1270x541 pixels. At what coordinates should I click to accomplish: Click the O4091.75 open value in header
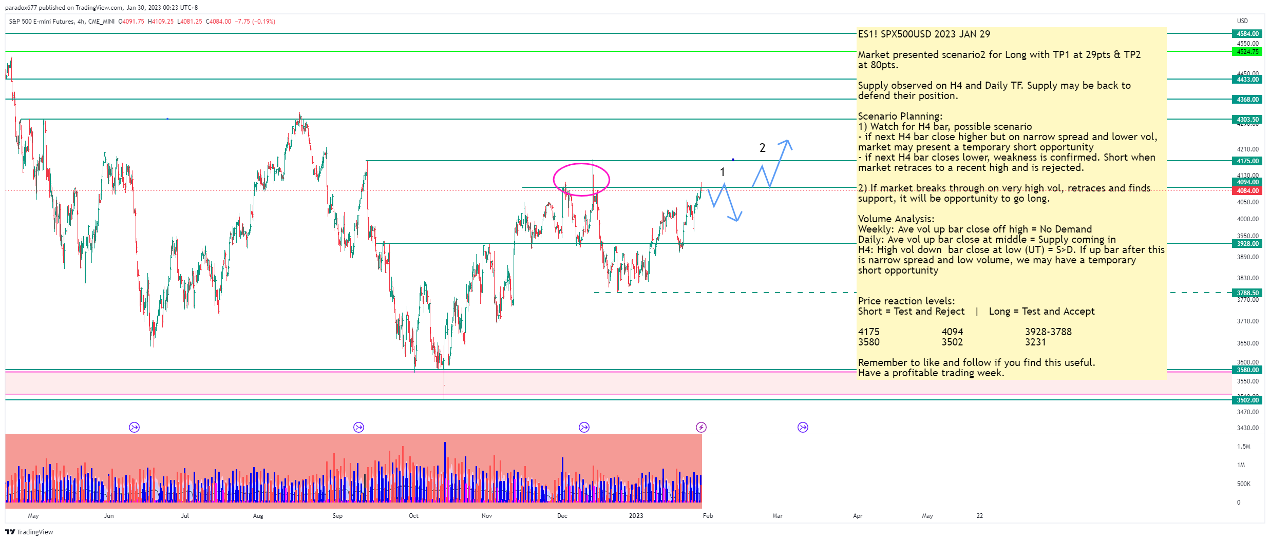pos(131,22)
